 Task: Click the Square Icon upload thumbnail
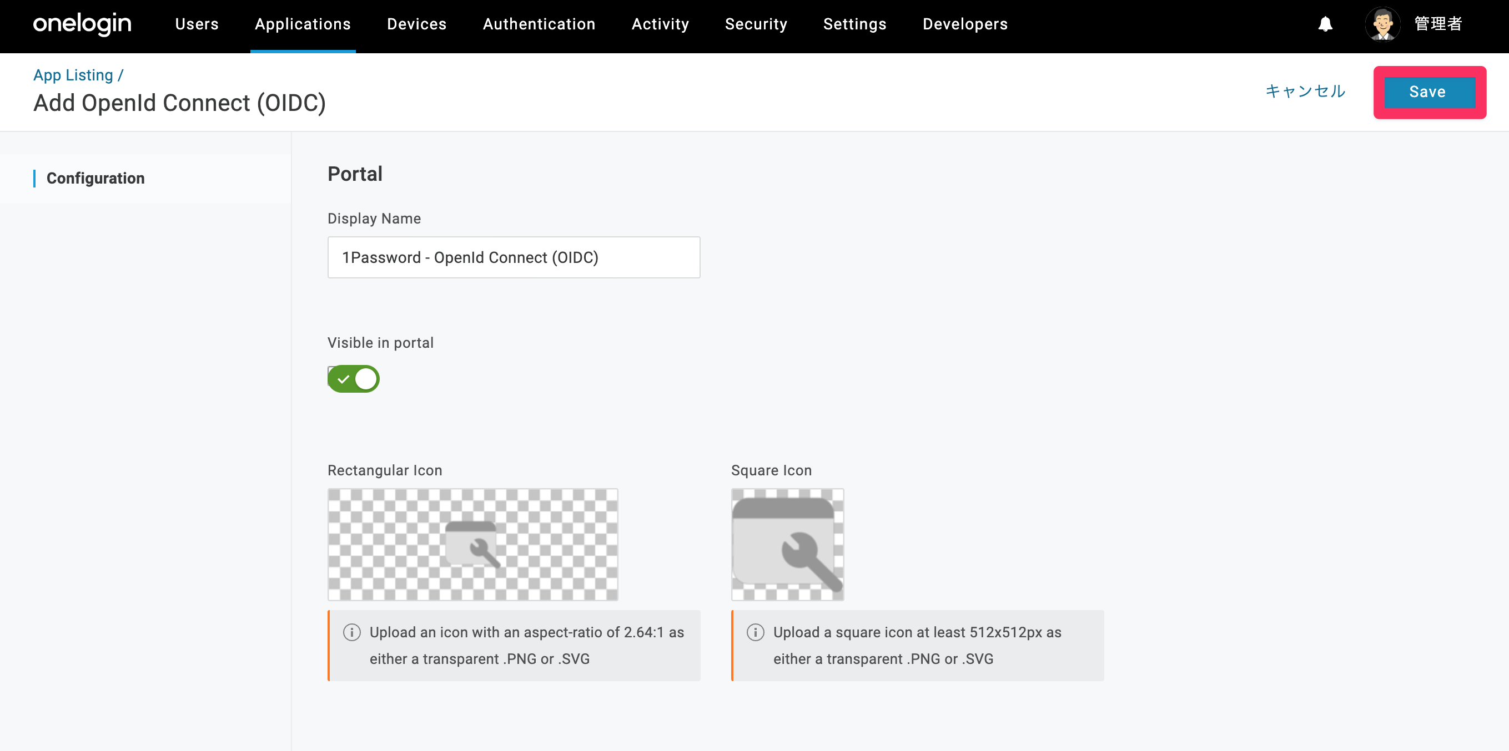coord(787,544)
